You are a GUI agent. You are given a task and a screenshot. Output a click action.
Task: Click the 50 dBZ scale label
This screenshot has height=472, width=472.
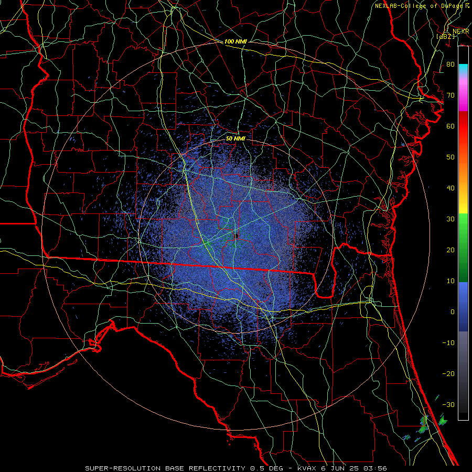(x=450, y=157)
